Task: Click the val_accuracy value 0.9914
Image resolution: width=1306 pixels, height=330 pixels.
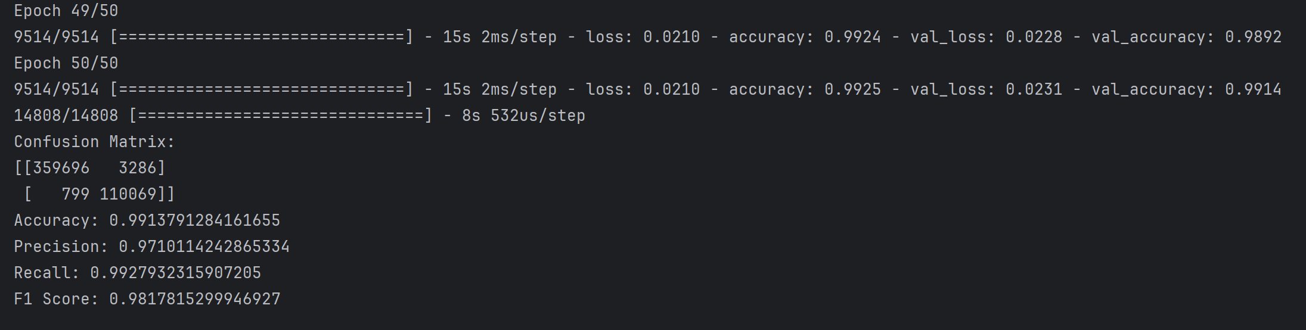Action: tap(1253, 89)
